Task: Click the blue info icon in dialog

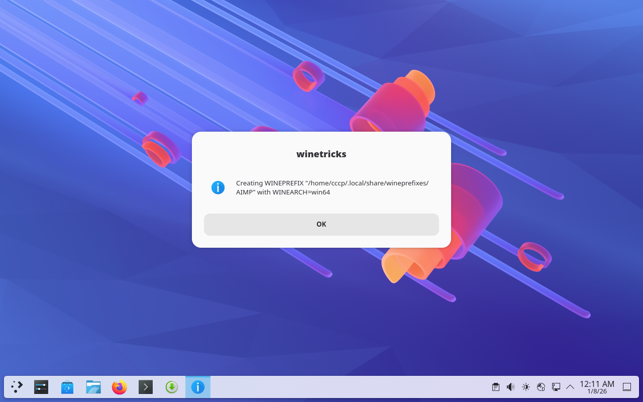Action: coord(218,187)
